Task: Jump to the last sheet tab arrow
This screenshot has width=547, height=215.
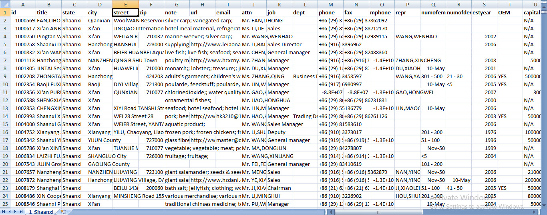Action: click(x=21, y=212)
